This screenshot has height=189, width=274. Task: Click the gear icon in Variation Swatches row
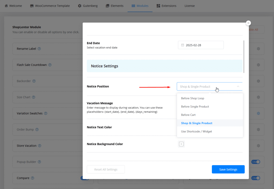(x=258, y=113)
